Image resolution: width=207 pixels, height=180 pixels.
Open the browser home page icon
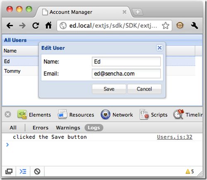(48, 25)
